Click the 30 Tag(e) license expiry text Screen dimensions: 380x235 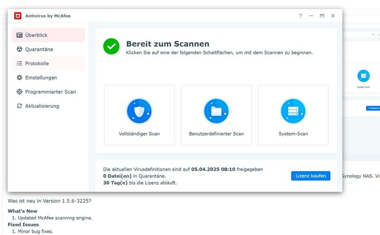pyautogui.click(x=140, y=183)
